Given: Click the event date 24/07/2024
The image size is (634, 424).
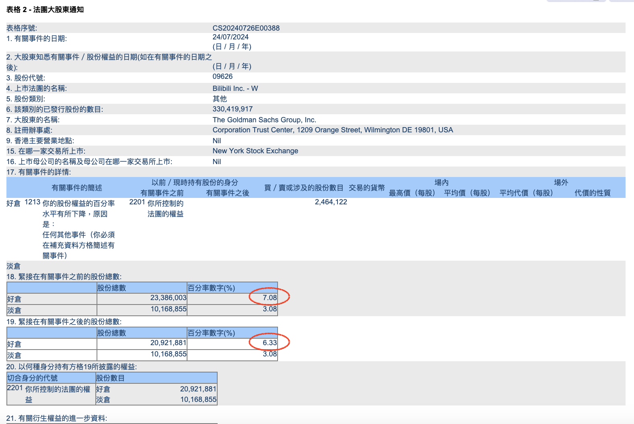Looking at the screenshot, I should 231,37.
